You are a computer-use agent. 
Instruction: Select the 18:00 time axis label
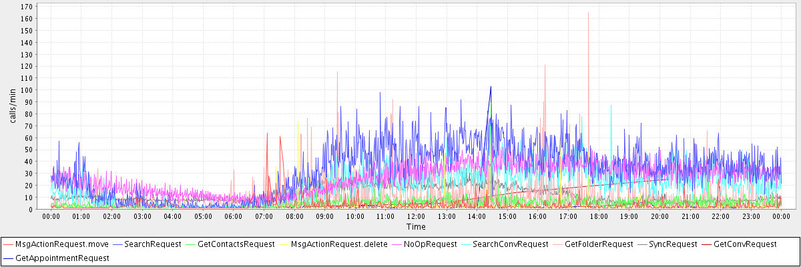pos(599,216)
